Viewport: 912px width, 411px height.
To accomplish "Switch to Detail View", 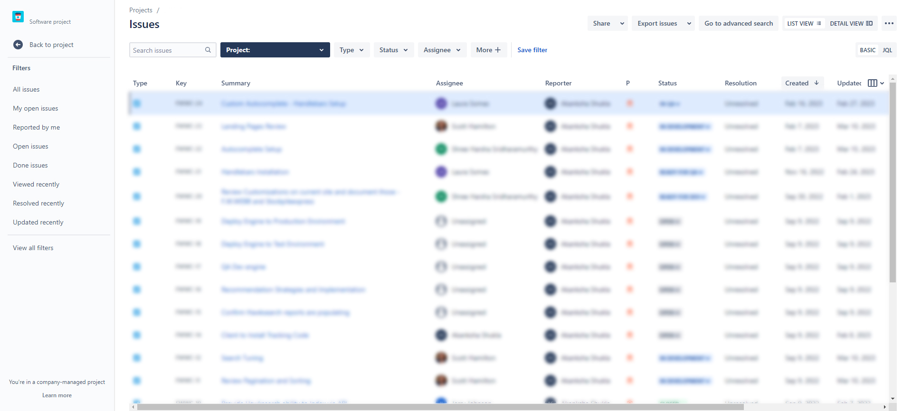I will 851,23.
